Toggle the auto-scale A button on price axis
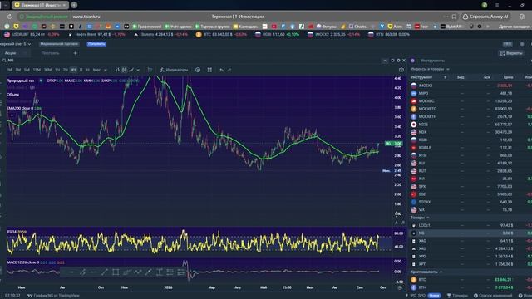Viewport: 532px width, 299px height. (x=396, y=223)
